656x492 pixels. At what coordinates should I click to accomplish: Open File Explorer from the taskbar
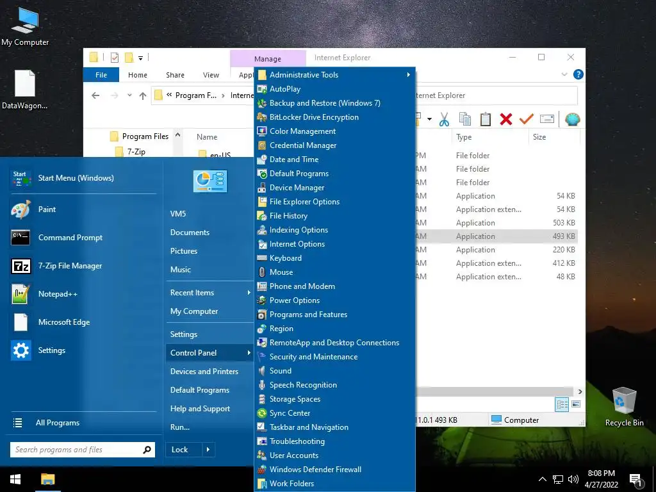point(47,479)
